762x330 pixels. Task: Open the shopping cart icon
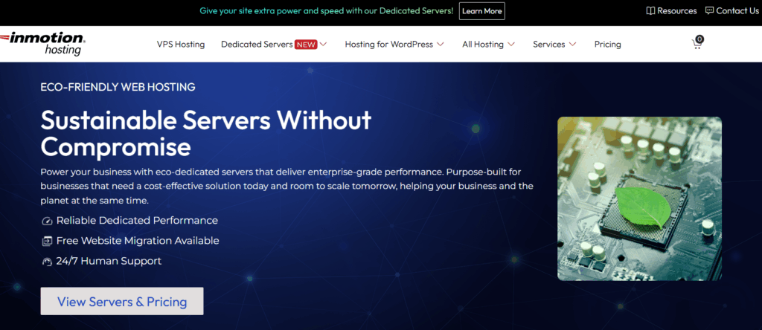(x=697, y=44)
